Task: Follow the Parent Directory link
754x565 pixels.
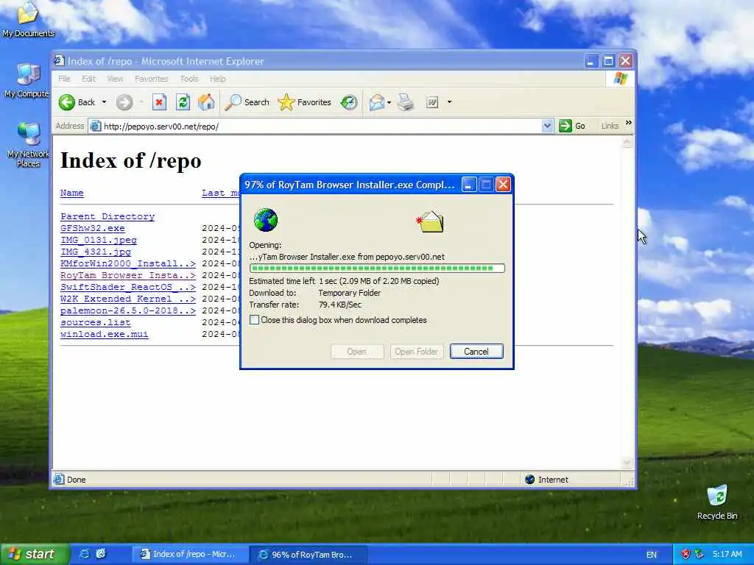Action: (108, 217)
